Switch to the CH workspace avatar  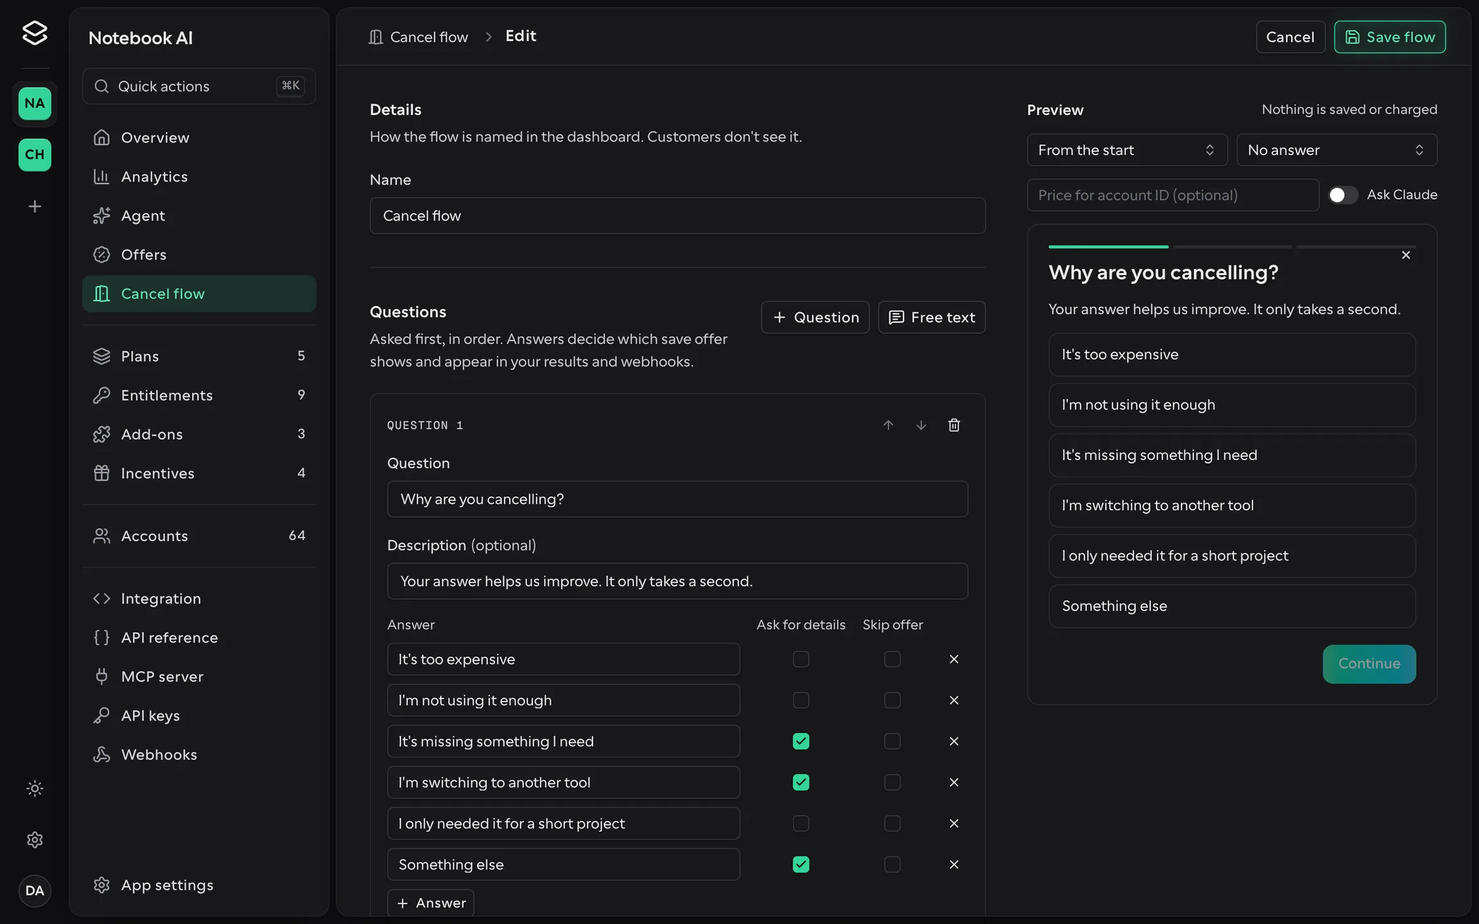pos(35,155)
